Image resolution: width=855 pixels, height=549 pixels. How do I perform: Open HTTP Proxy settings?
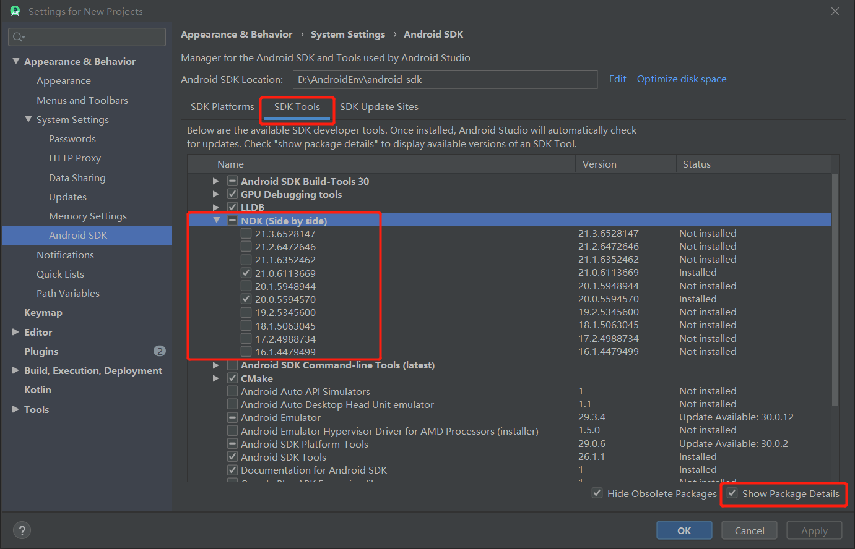coord(75,158)
